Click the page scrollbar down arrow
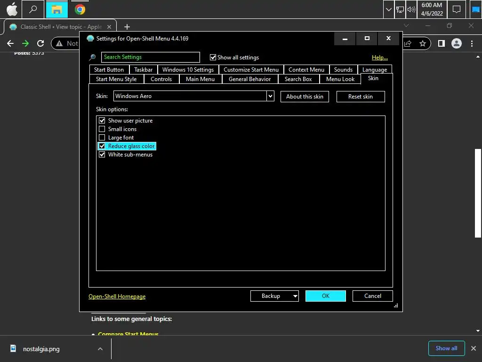The image size is (482, 362). point(478,330)
